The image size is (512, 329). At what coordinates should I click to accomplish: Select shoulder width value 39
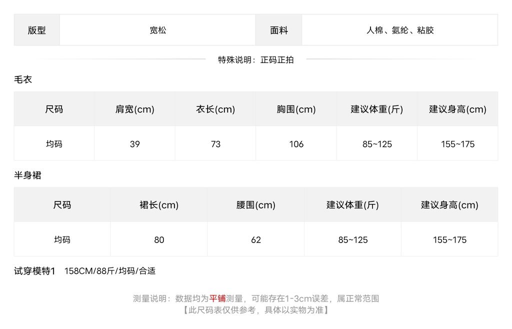(x=134, y=143)
